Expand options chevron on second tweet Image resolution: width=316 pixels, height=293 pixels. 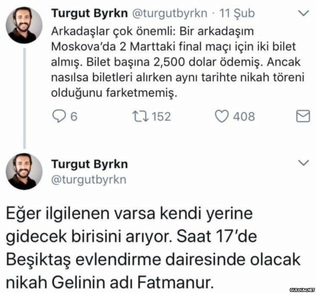304,163
